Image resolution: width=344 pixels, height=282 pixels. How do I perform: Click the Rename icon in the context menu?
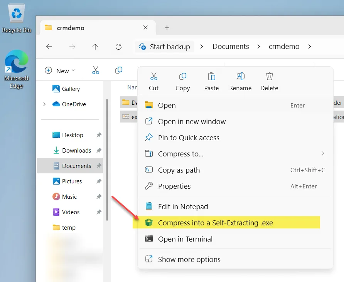click(240, 77)
